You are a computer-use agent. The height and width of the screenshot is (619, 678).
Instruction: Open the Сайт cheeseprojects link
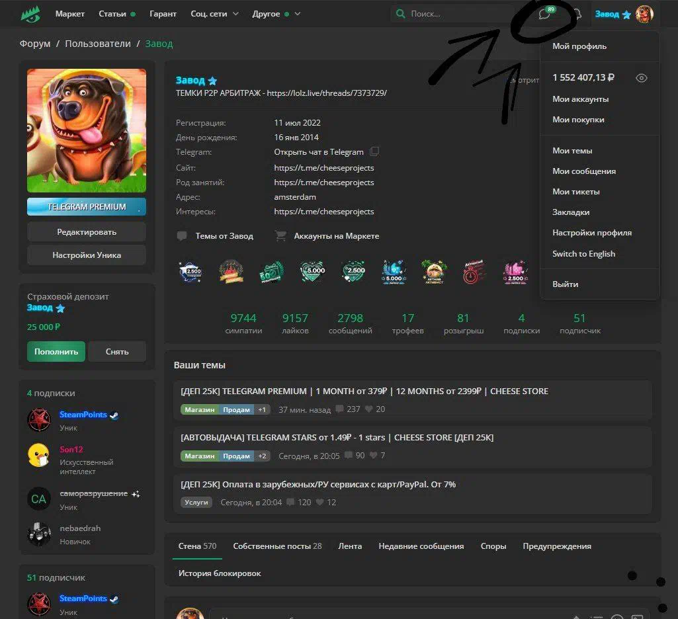pos(324,168)
